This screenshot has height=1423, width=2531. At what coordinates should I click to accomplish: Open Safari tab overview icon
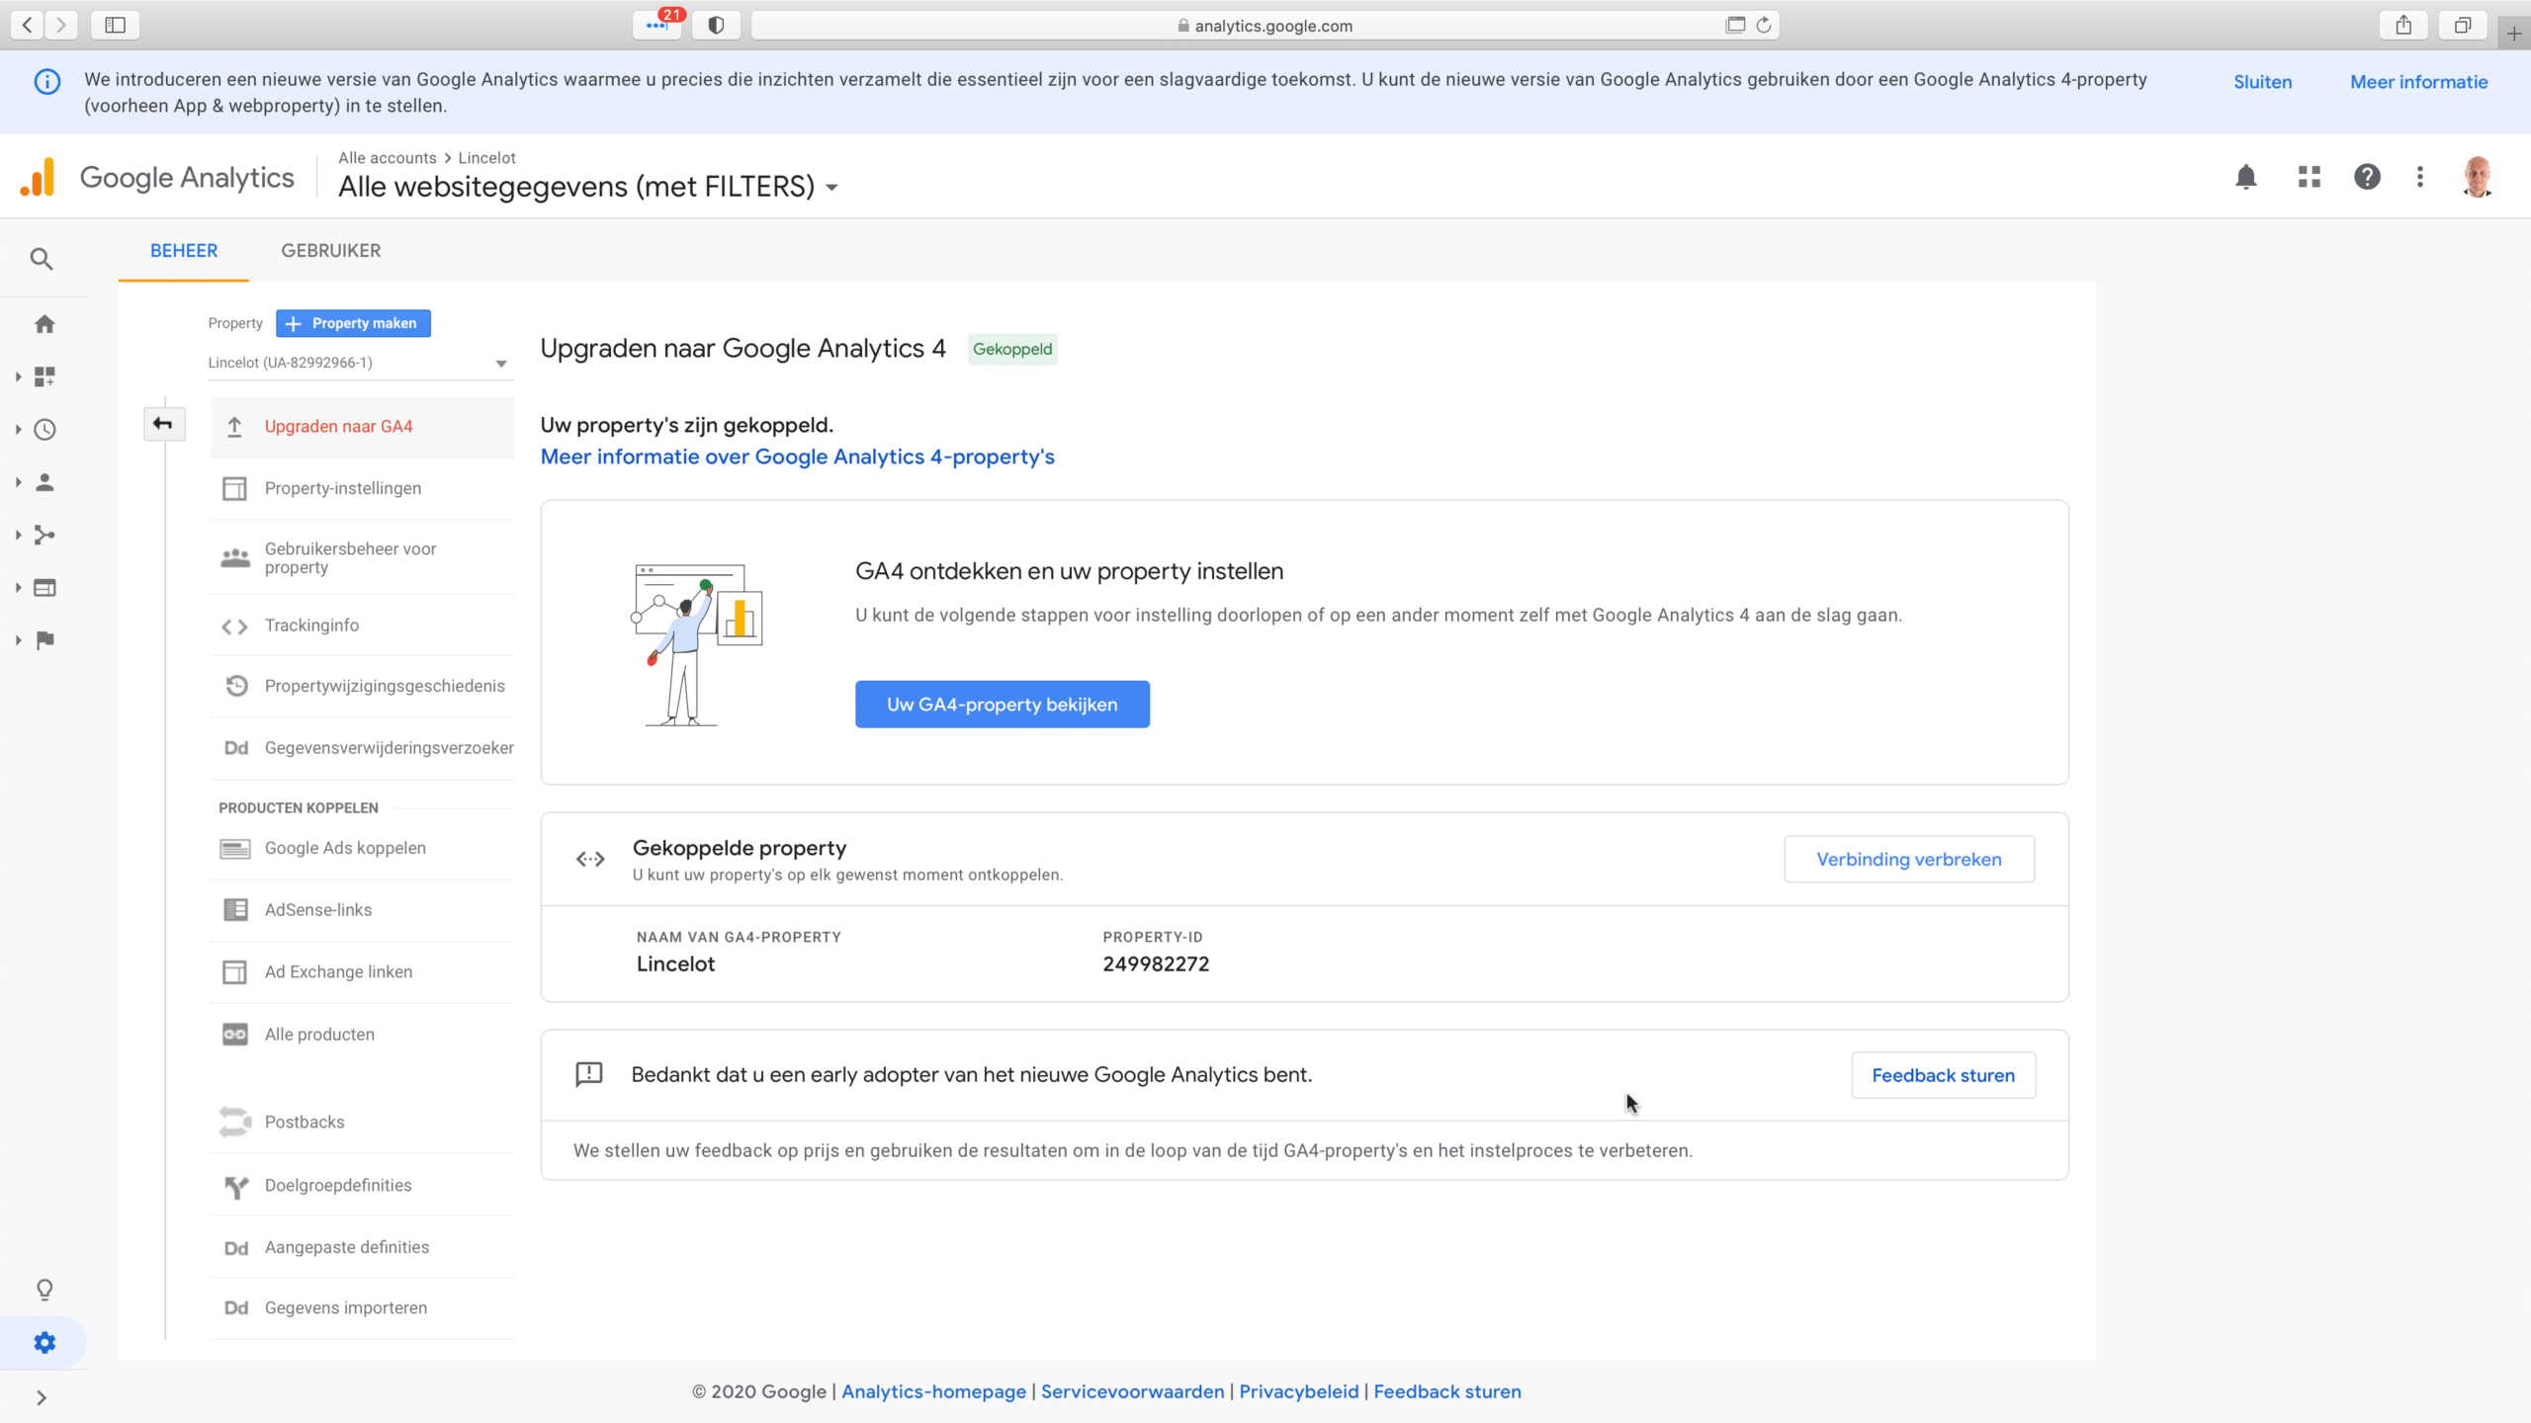(x=2463, y=25)
